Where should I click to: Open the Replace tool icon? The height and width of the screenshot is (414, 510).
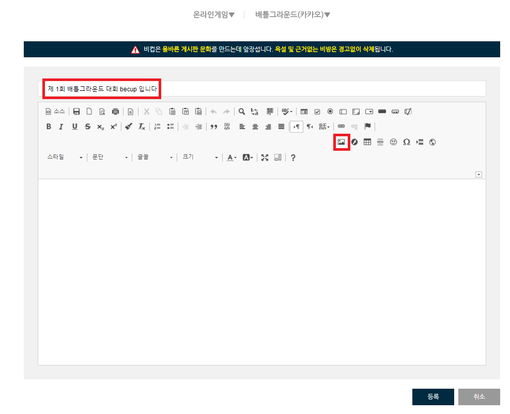[255, 112]
